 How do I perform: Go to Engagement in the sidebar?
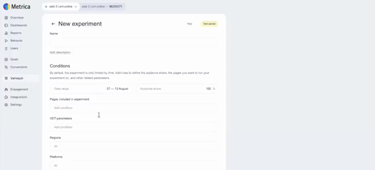point(19,90)
